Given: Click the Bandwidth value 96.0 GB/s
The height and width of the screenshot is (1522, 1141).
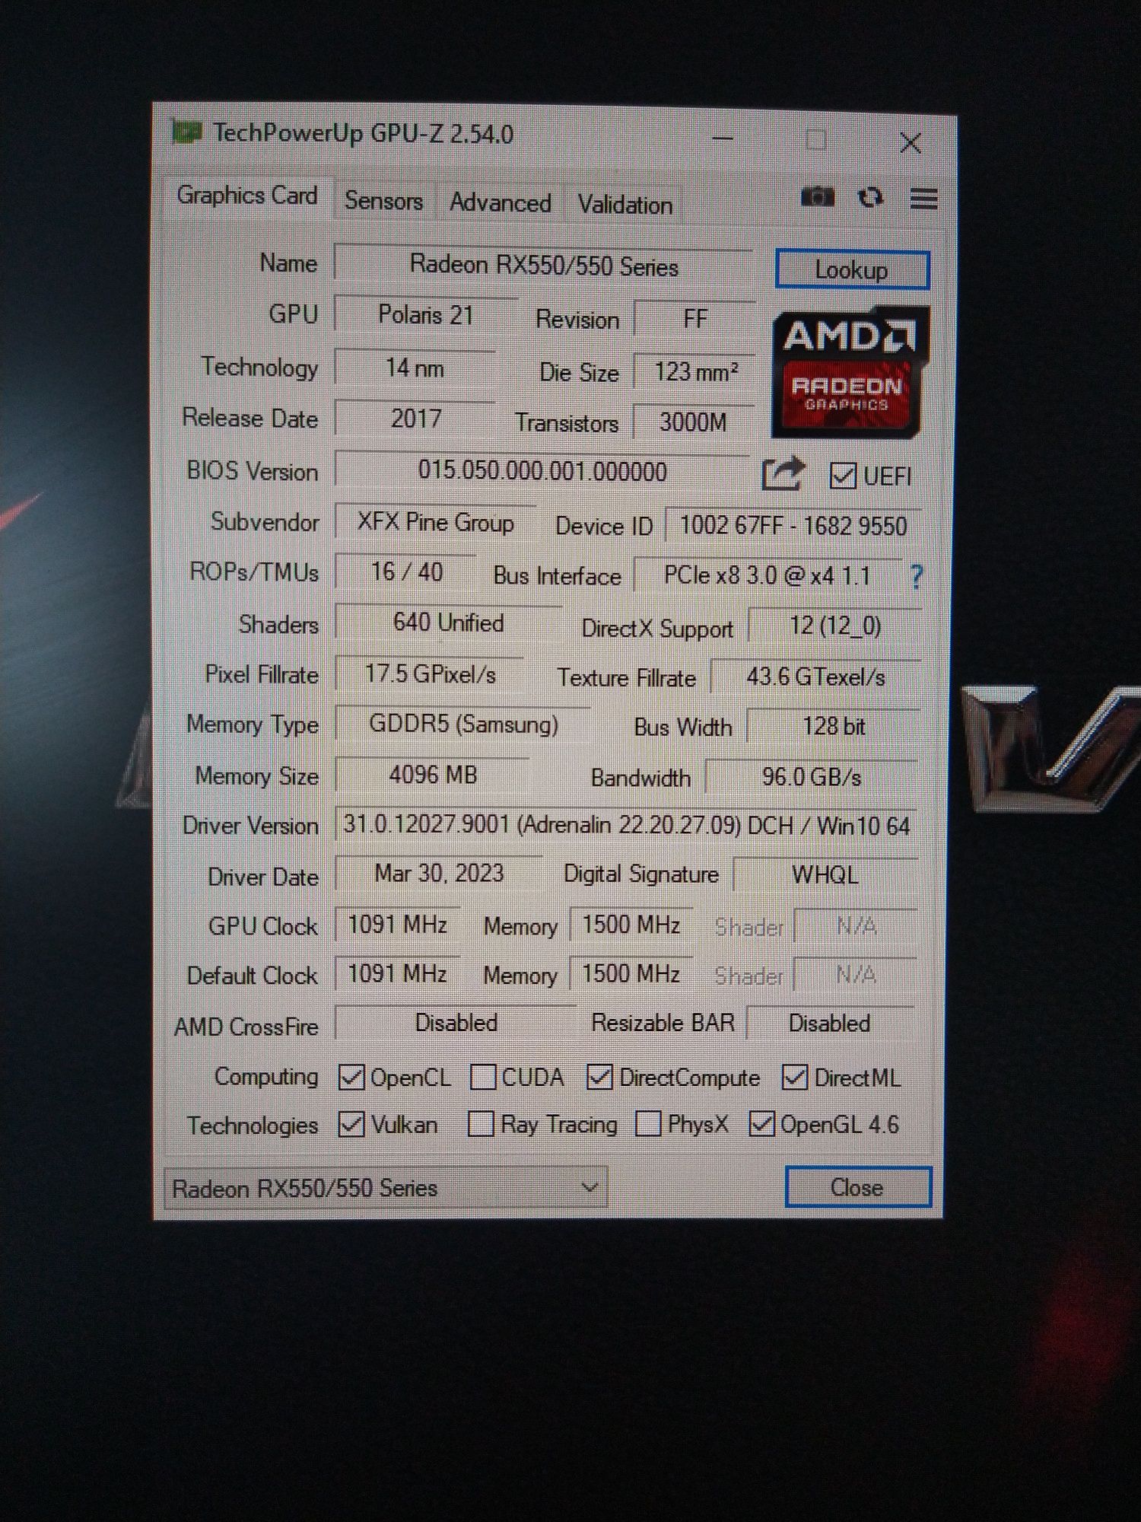Looking at the screenshot, I should [812, 778].
